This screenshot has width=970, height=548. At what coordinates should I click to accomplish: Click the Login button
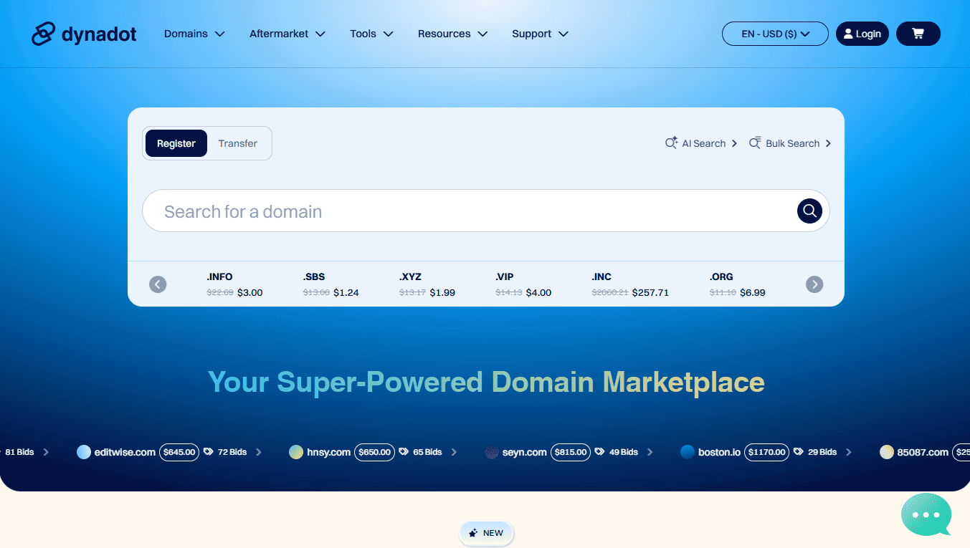pyautogui.click(x=862, y=34)
